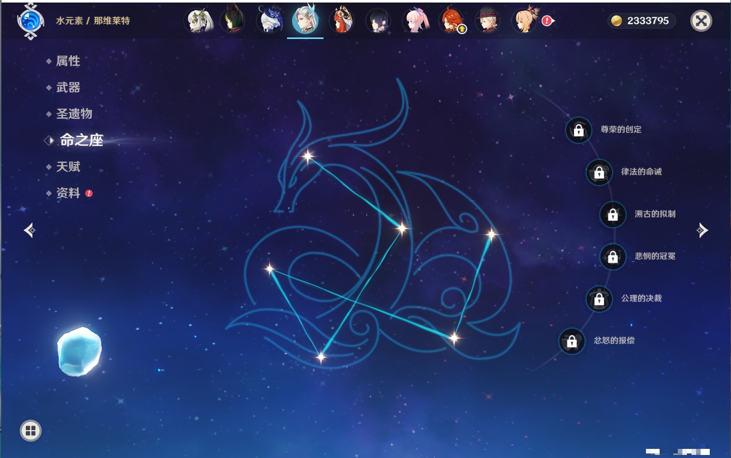Open the 天赋 talents menu
Viewport: 731px width, 458px height.
click(68, 166)
